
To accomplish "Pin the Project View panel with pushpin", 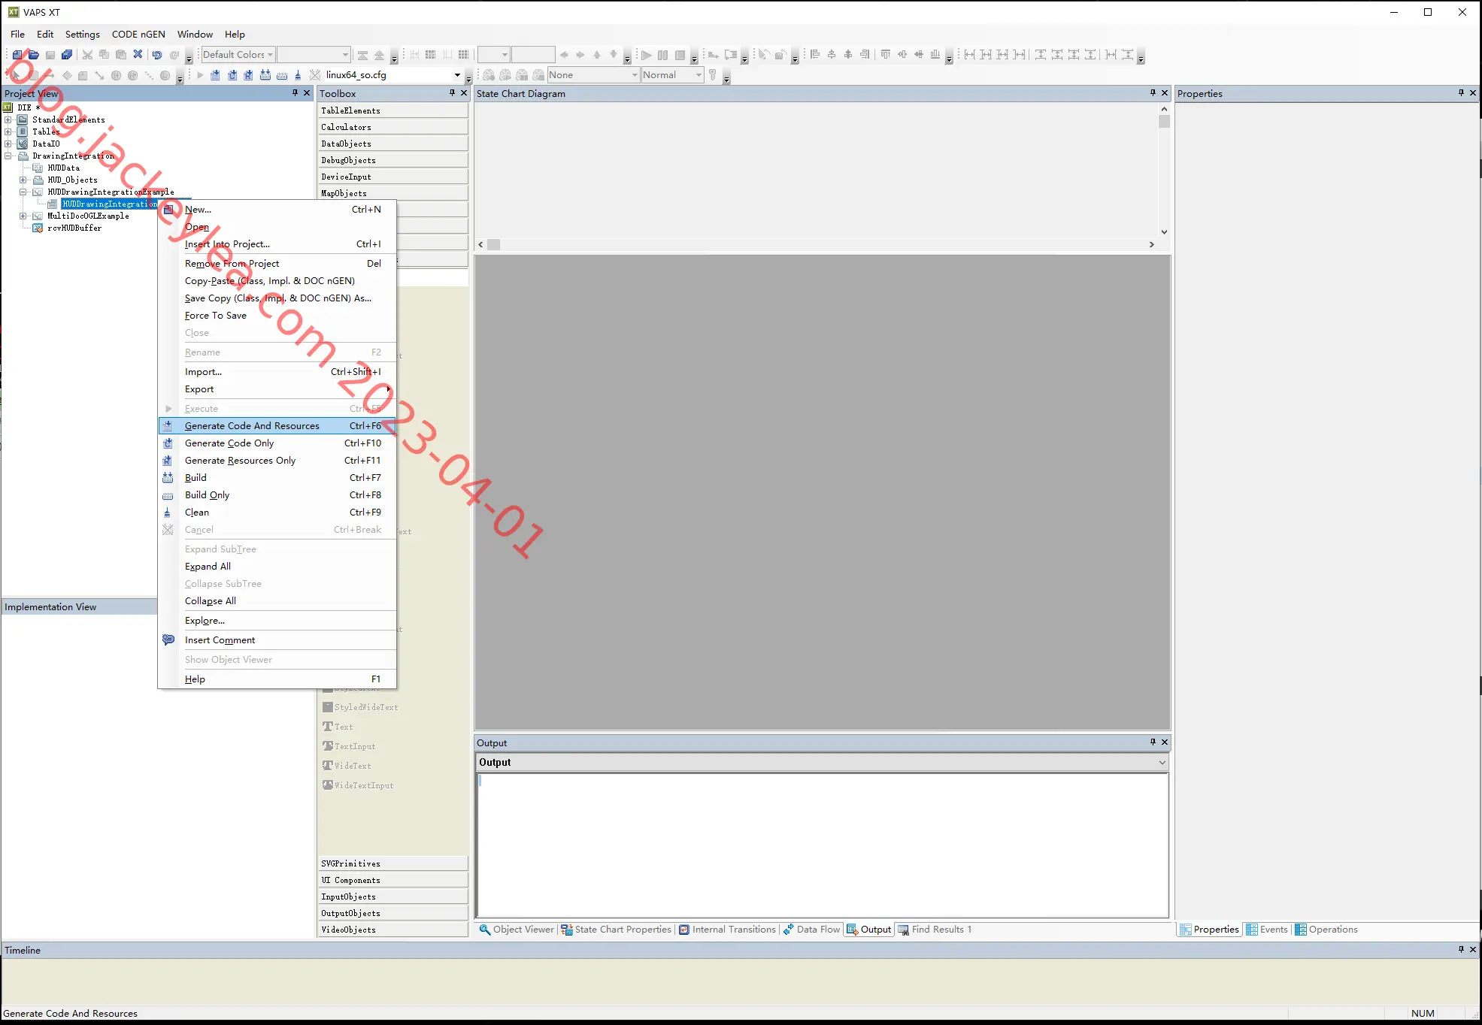I will [x=295, y=93].
